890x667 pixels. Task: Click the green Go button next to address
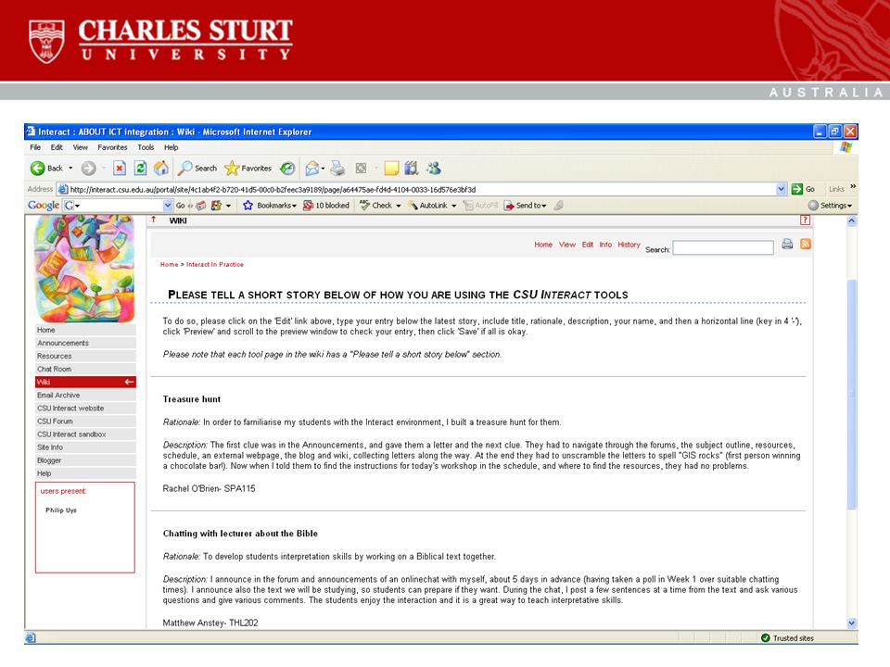click(803, 189)
